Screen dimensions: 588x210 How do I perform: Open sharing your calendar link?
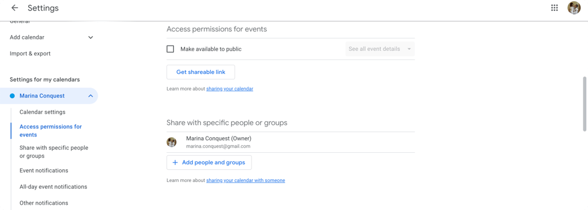(x=230, y=89)
